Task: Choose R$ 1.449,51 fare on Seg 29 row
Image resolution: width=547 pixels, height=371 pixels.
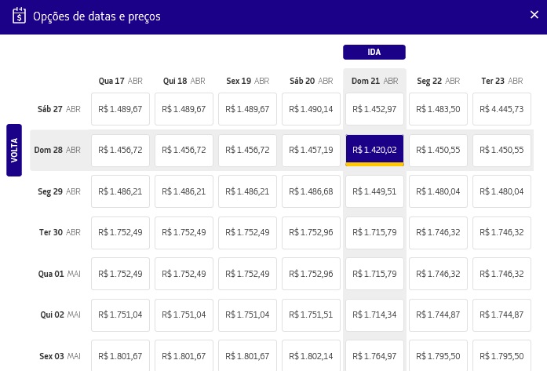Action: pyautogui.click(x=374, y=191)
